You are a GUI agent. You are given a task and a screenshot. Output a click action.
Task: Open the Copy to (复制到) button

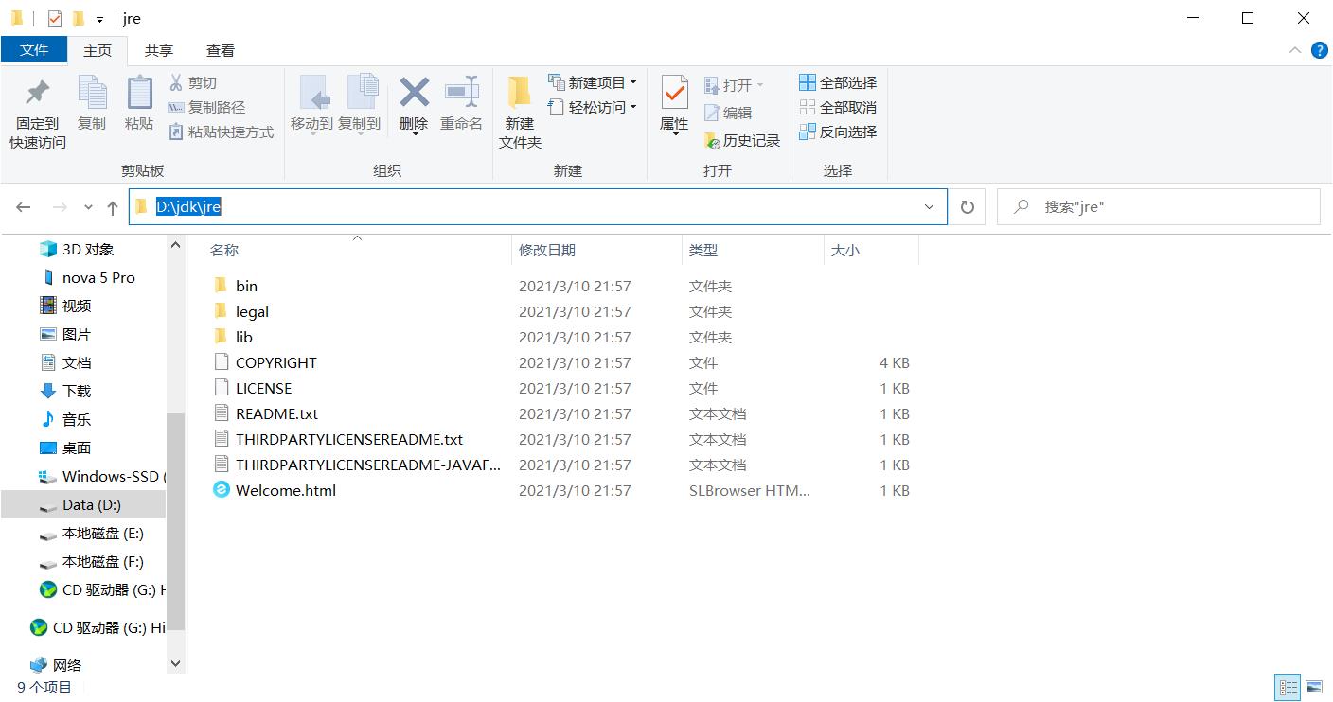point(360,104)
